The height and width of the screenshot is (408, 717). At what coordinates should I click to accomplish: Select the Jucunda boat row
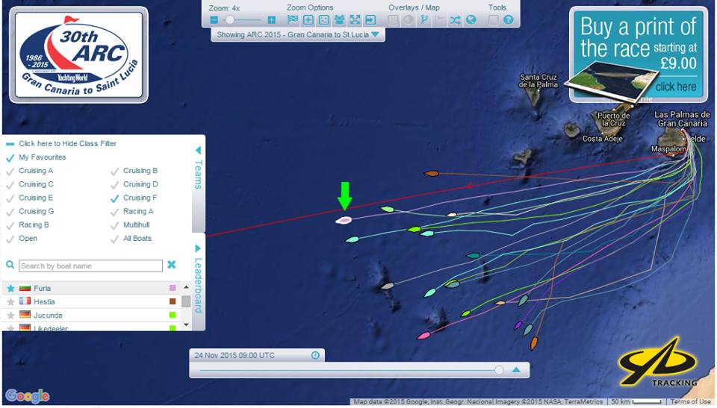tap(91, 316)
